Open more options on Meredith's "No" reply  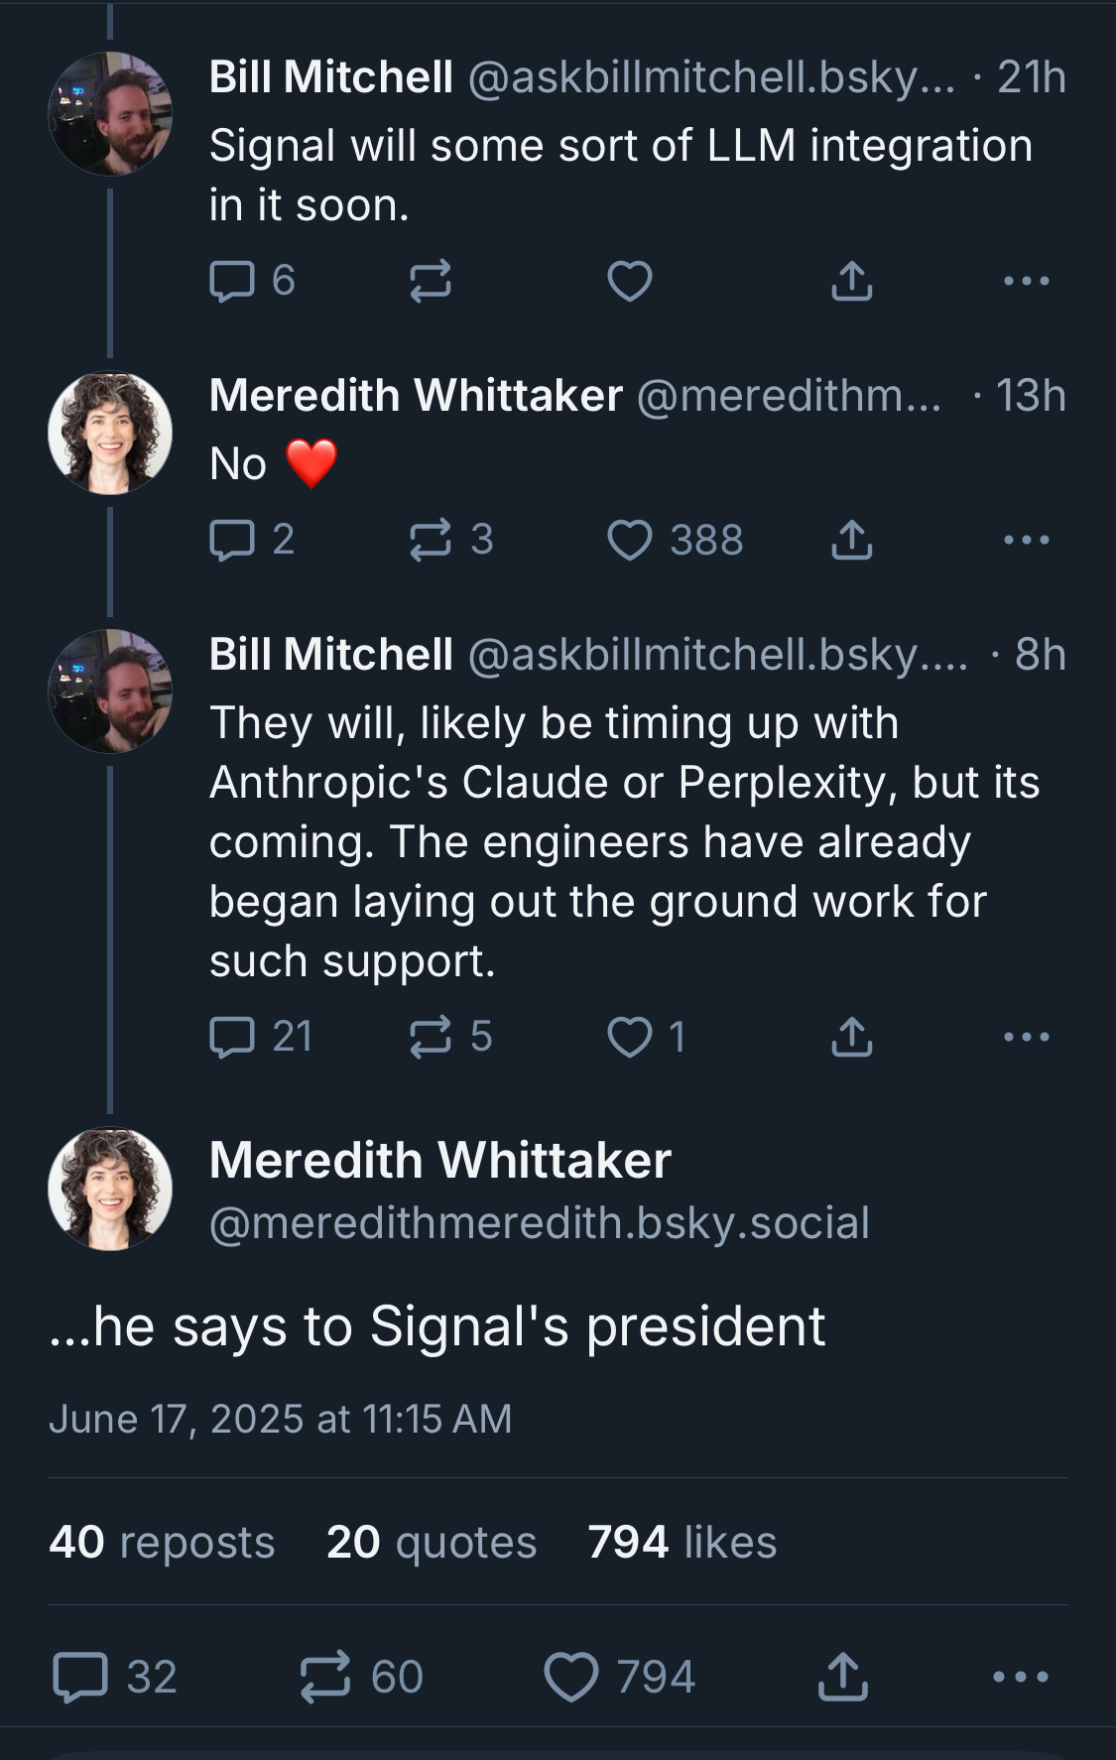click(1026, 541)
